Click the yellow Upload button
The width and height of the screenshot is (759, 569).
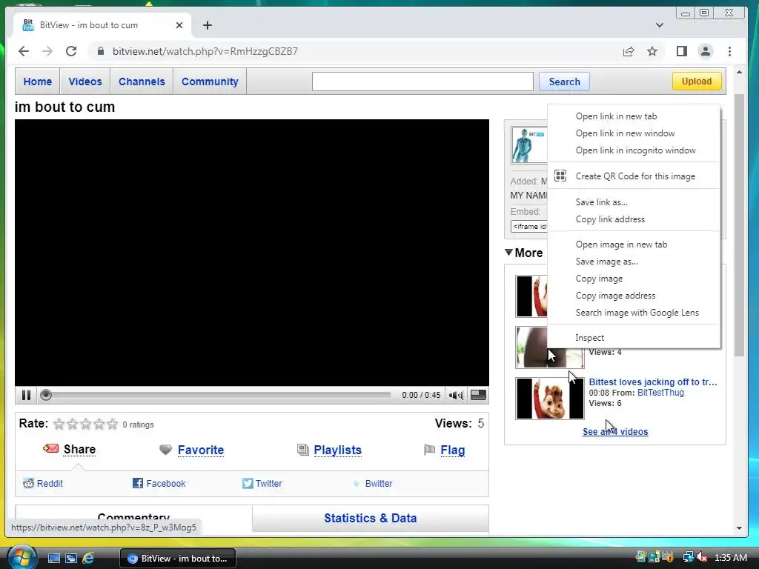[697, 81]
